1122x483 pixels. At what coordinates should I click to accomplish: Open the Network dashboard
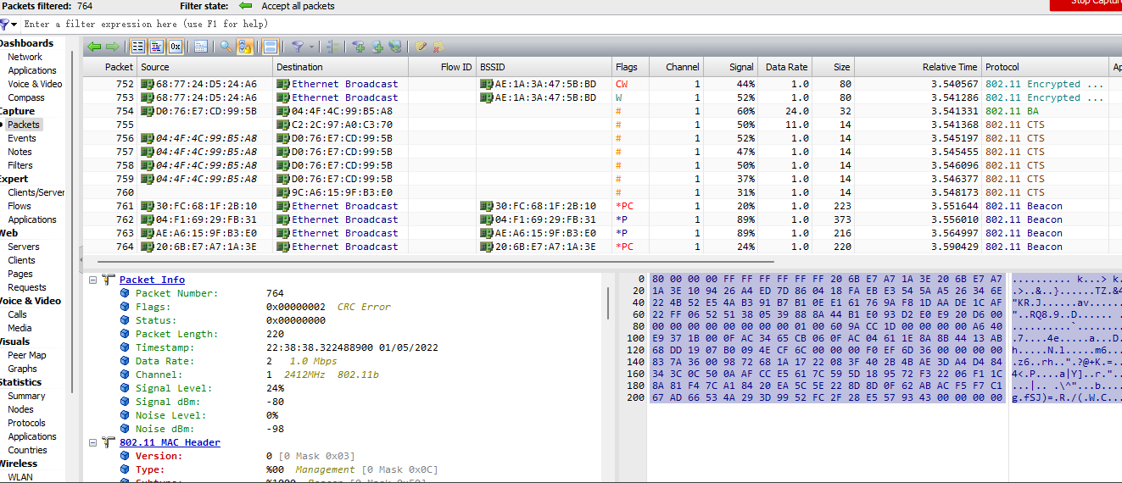click(x=25, y=57)
